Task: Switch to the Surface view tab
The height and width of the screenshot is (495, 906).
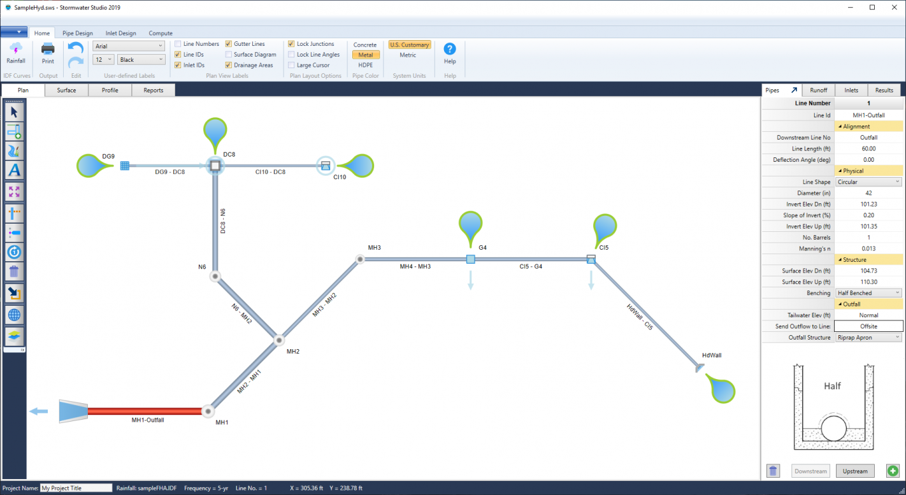Action: pos(66,90)
